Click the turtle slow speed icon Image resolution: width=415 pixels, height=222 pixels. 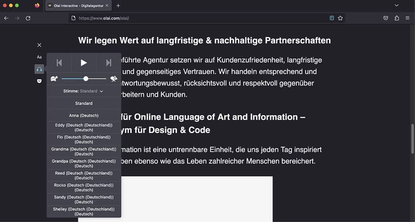click(x=54, y=79)
